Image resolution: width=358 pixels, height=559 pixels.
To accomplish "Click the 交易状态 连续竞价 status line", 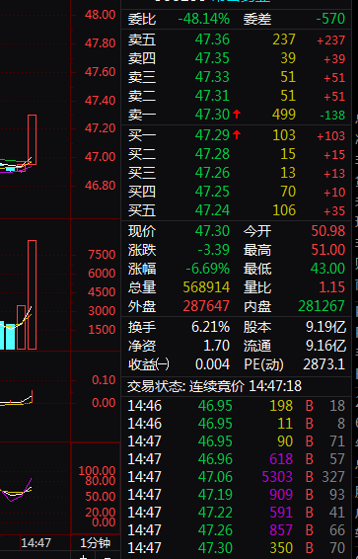I will tap(214, 386).
